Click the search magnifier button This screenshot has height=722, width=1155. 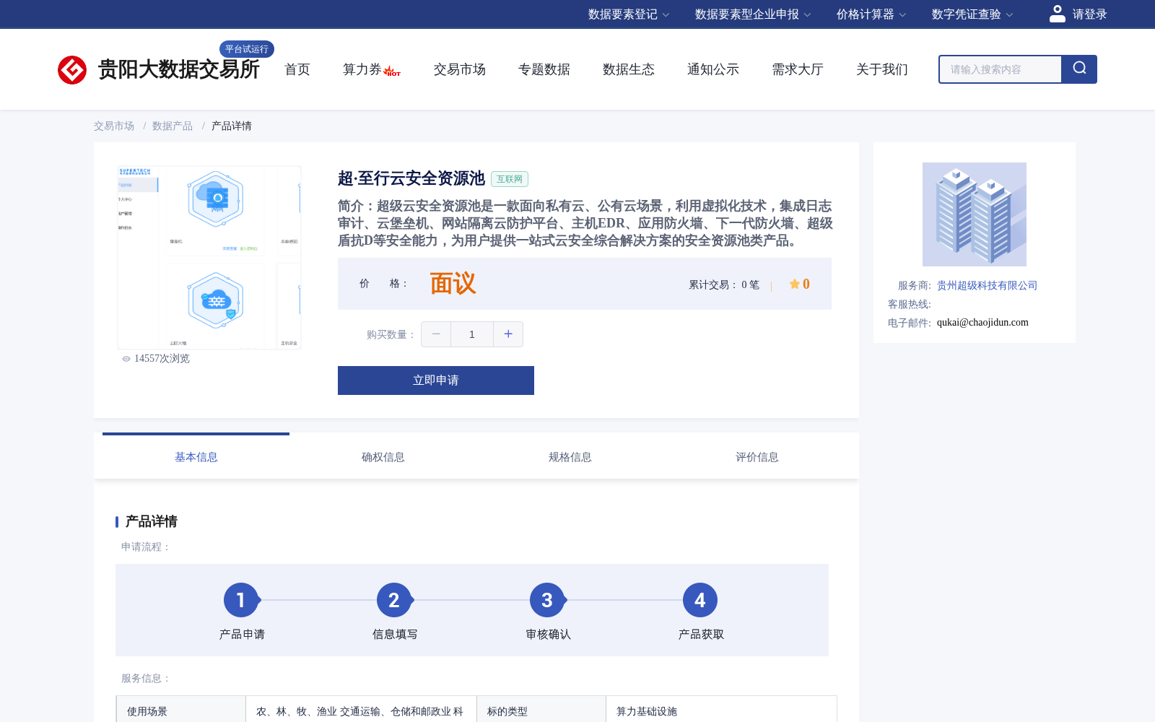[x=1079, y=69]
